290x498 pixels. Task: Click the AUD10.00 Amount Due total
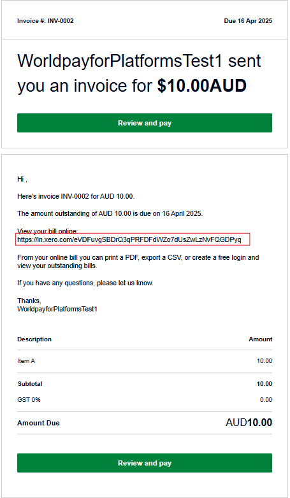pos(249,423)
